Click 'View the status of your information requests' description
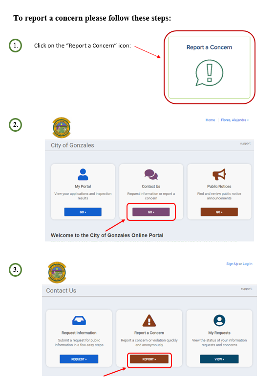 pos(219,342)
